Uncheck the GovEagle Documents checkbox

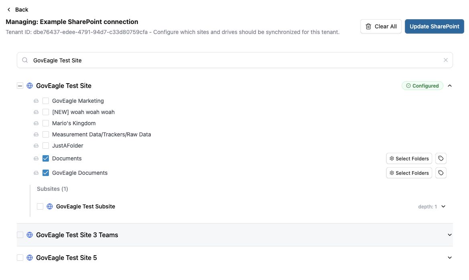(x=45, y=173)
